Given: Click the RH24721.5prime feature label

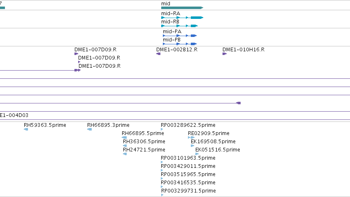Looking at the screenshot, I should point(144,150).
